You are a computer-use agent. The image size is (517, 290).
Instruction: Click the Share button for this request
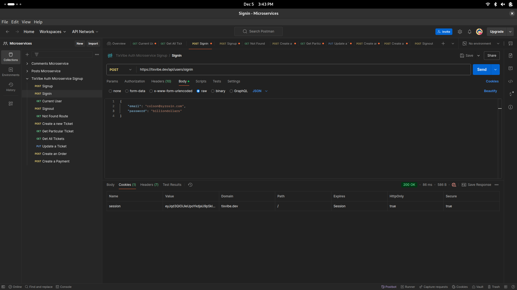tap(492, 55)
